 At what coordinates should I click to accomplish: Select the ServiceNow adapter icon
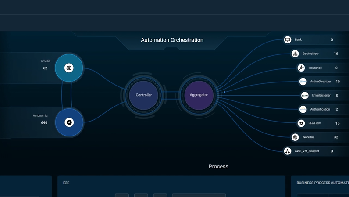[x=295, y=54]
